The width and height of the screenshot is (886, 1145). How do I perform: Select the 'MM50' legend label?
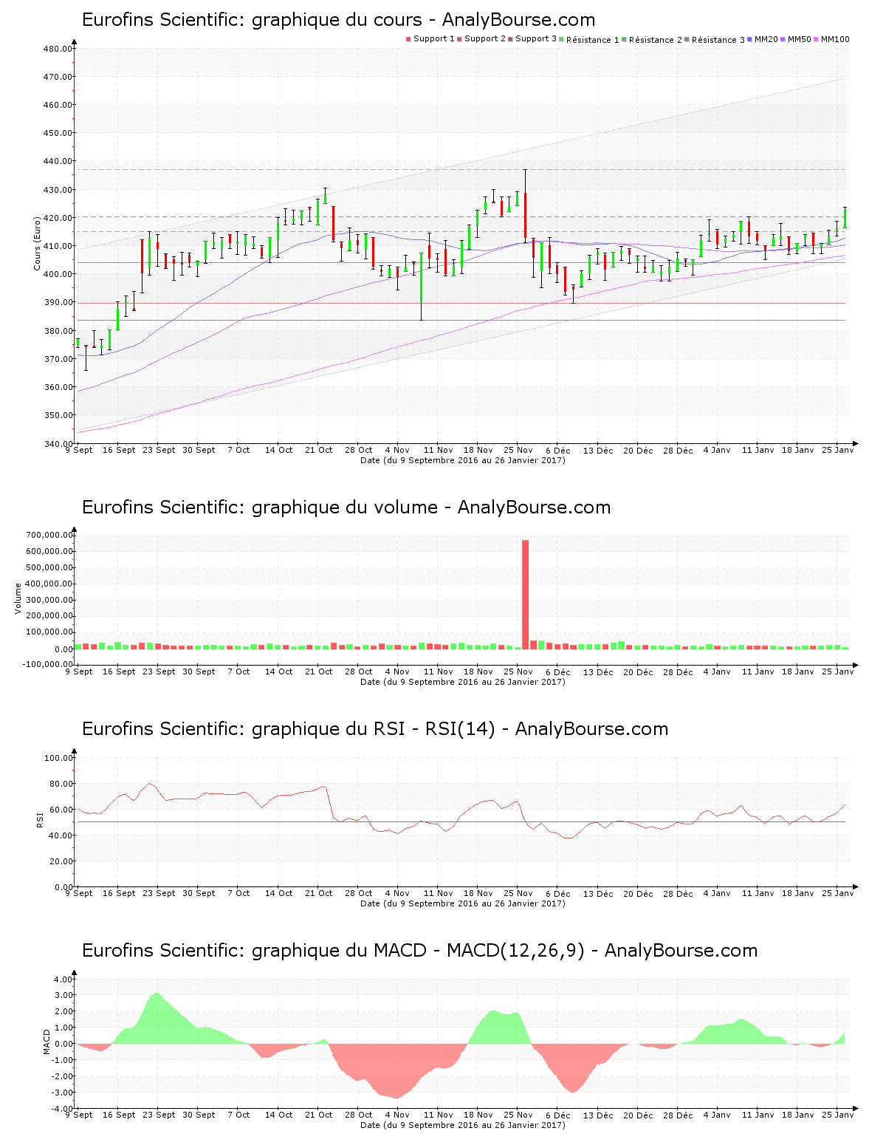(800, 39)
